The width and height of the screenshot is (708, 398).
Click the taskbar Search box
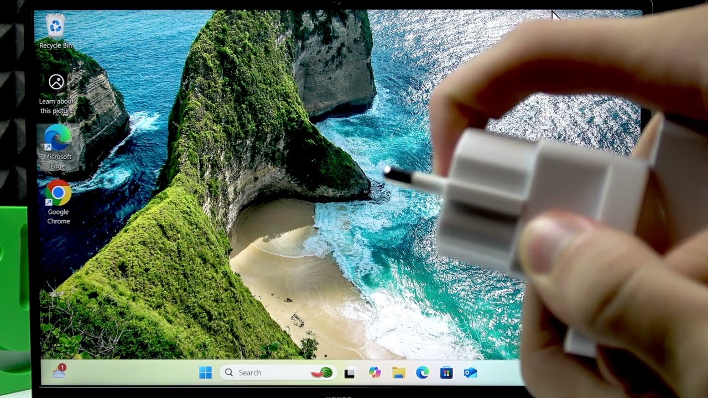277,373
